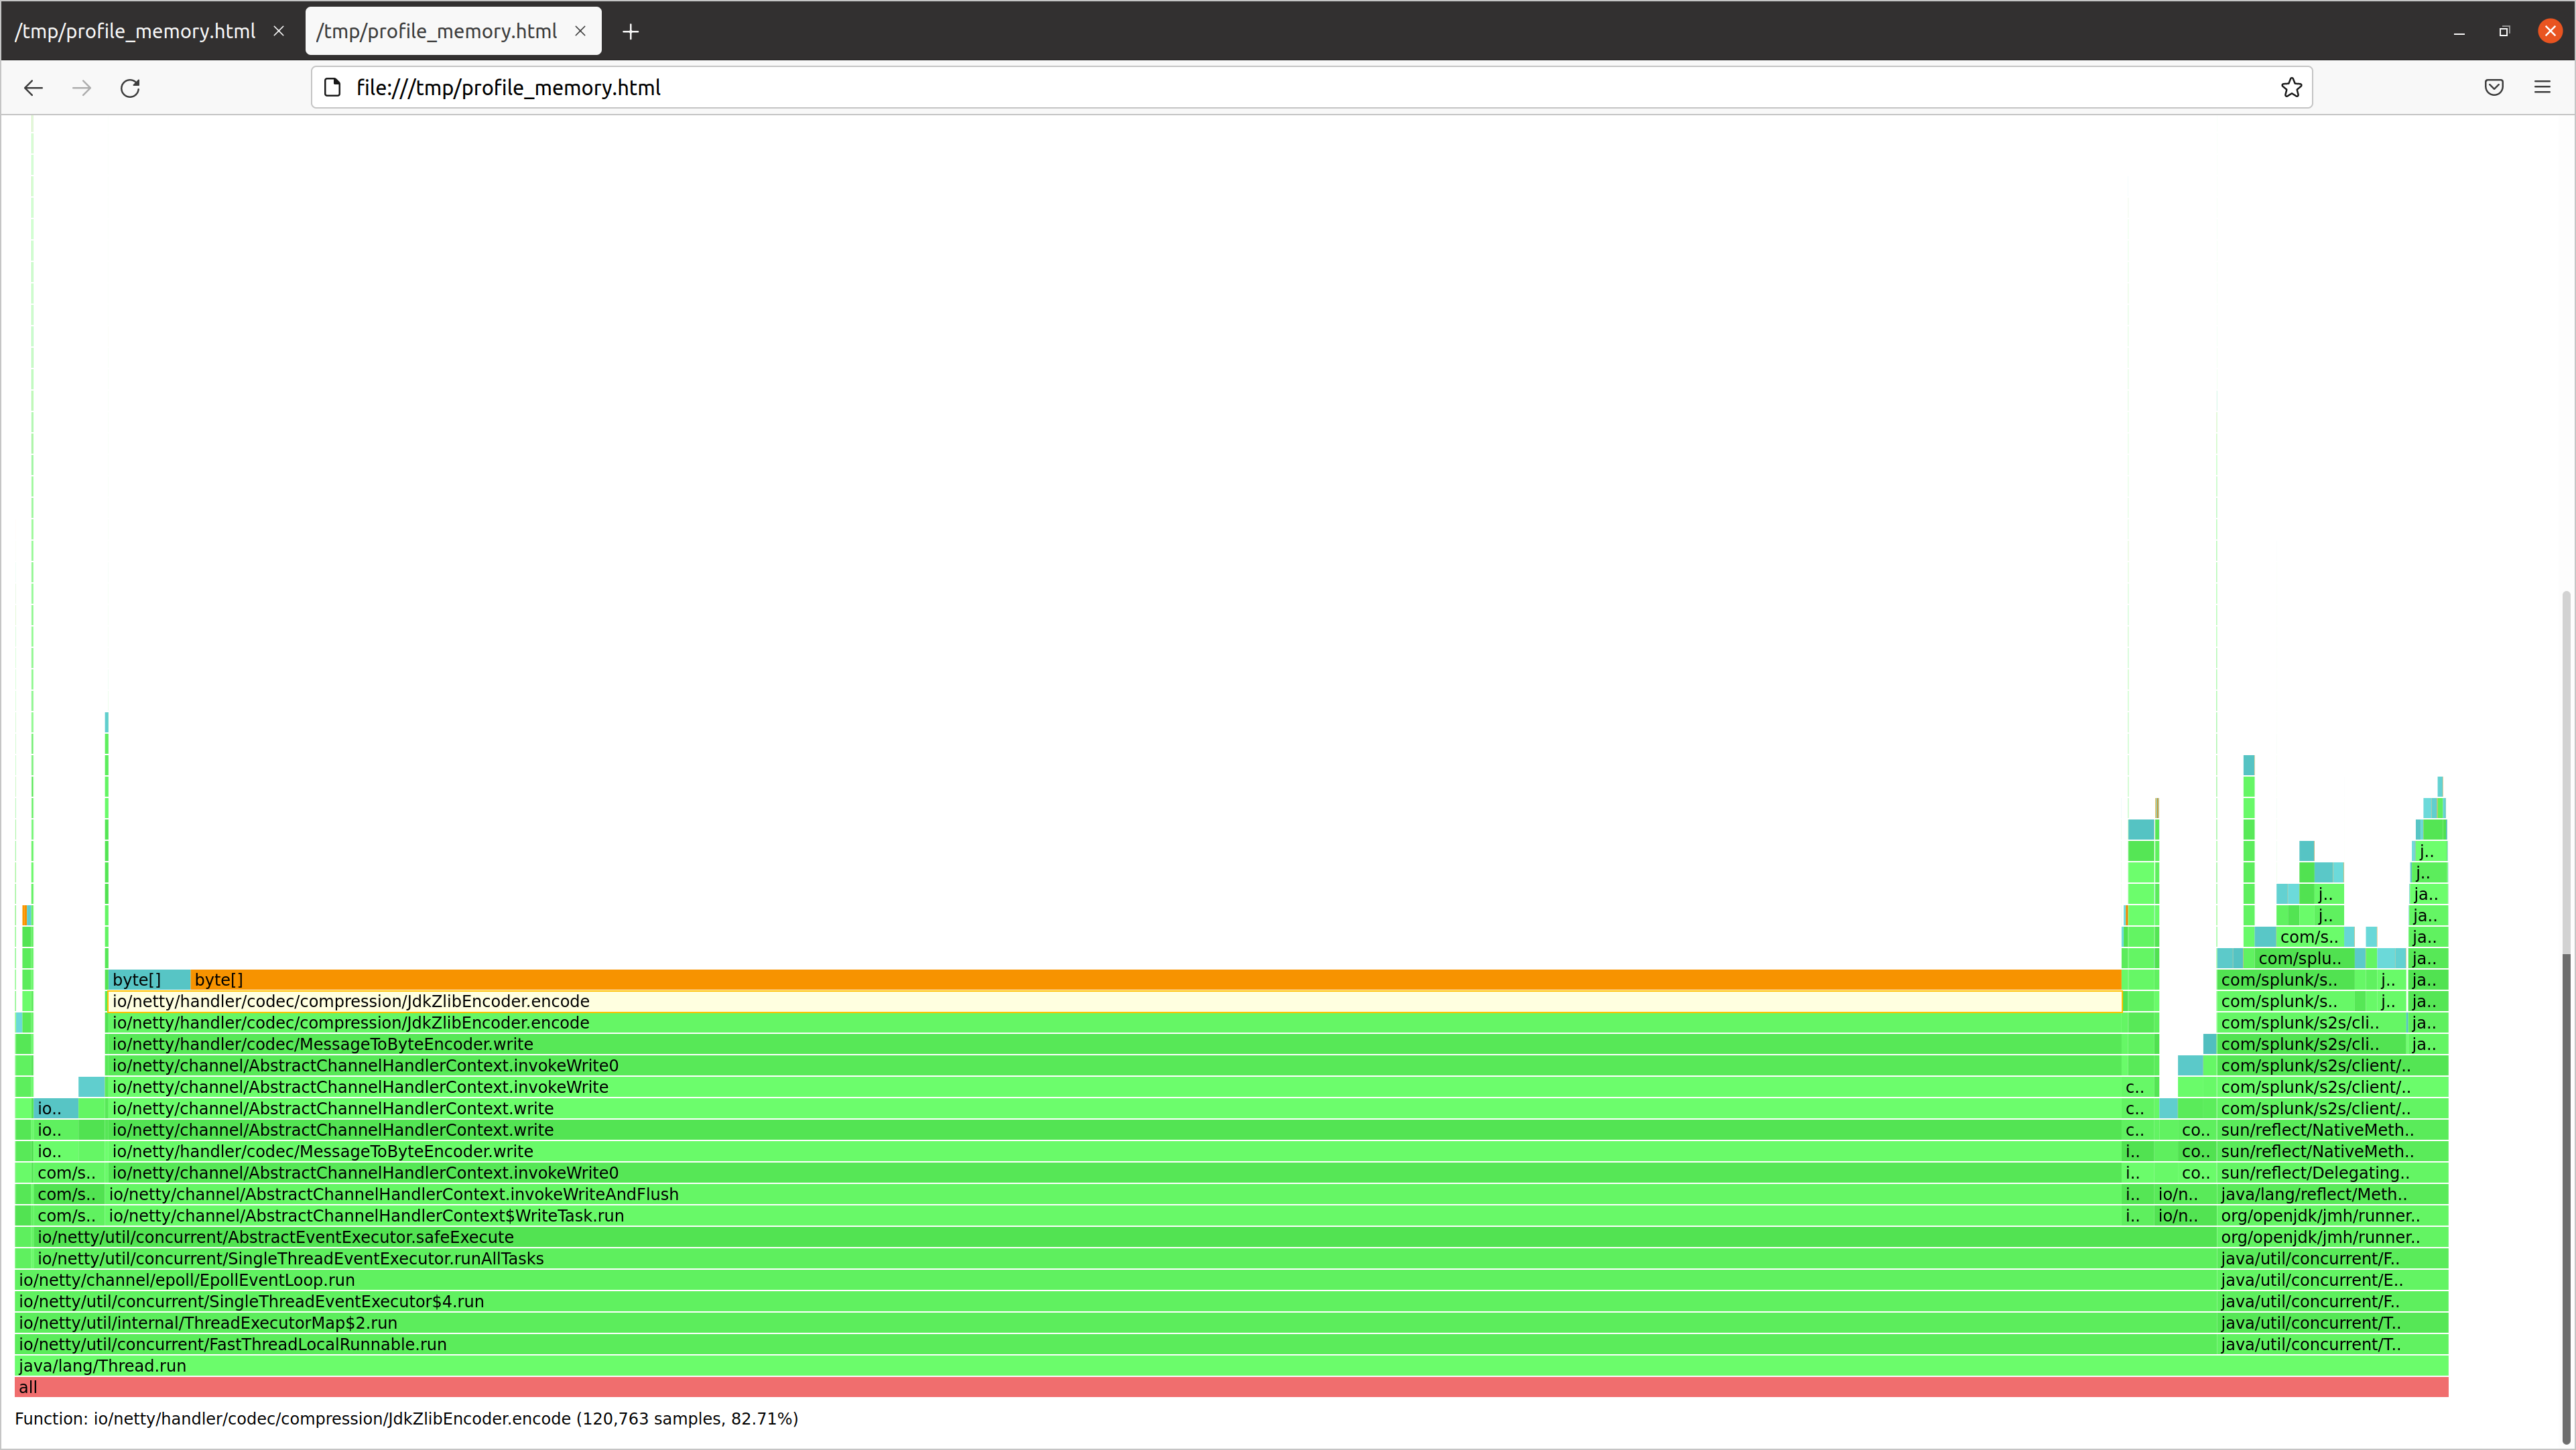Close the first profile_memory.html tab
Viewport: 2576px width, 1450px height.
click(278, 31)
